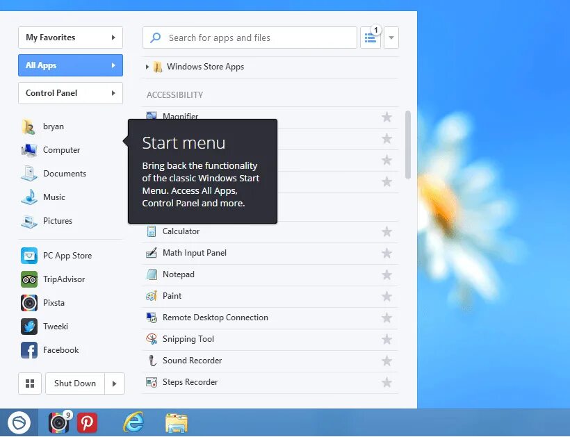
Task: Open File Explorer from taskbar
Action: (177, 423)
